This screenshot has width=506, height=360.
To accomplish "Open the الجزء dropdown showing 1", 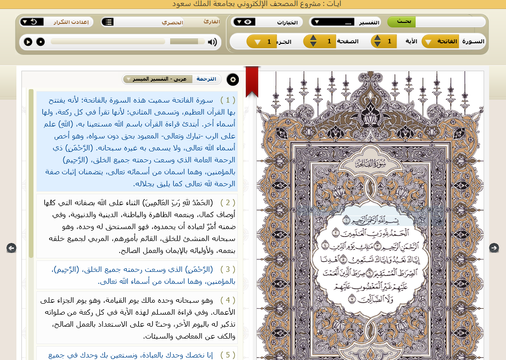I will [261, 42].
